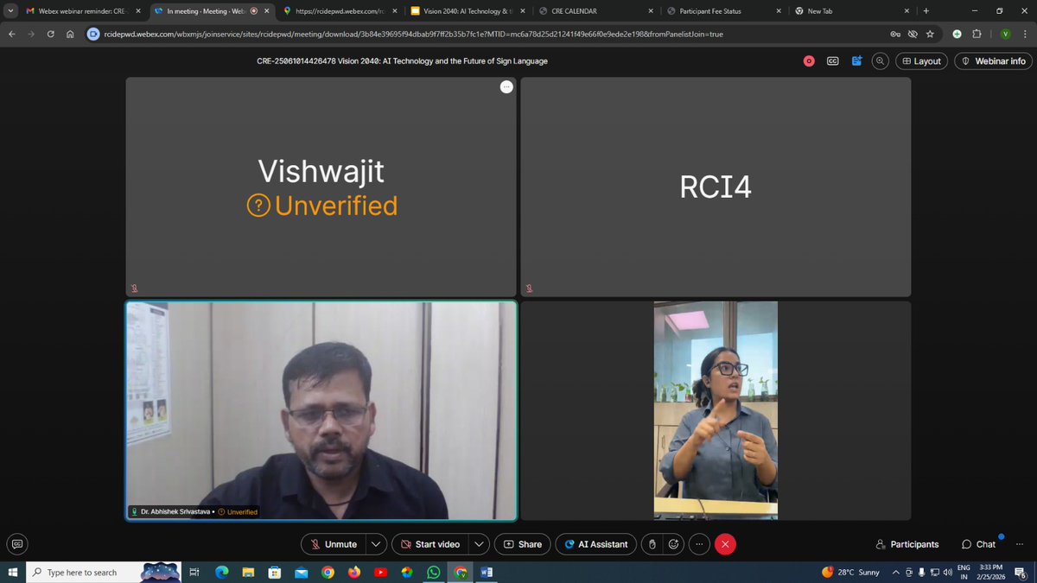Open Task View on the taskbar
Viewport: 1037px width, 583px height.
(x=194, y=572)
